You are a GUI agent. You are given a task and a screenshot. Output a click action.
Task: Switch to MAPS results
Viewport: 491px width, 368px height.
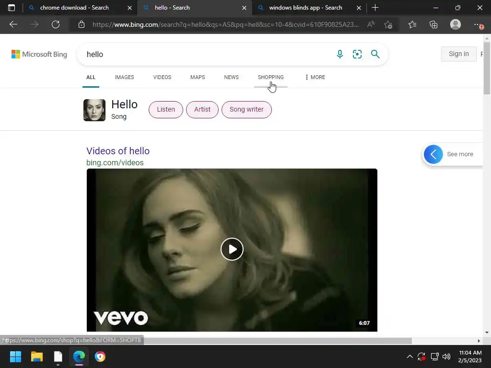pyautogui.click(x=198, y=77)
